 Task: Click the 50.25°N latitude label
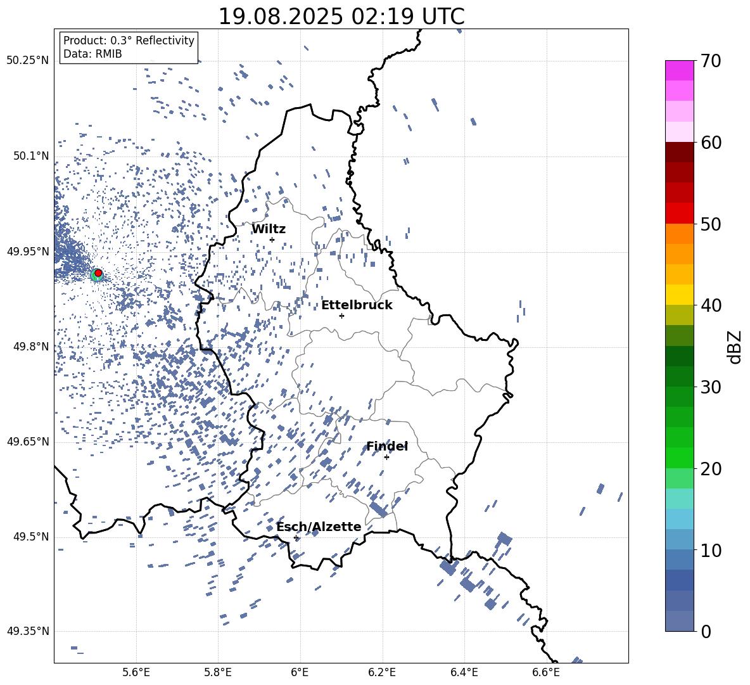(28, 61)
